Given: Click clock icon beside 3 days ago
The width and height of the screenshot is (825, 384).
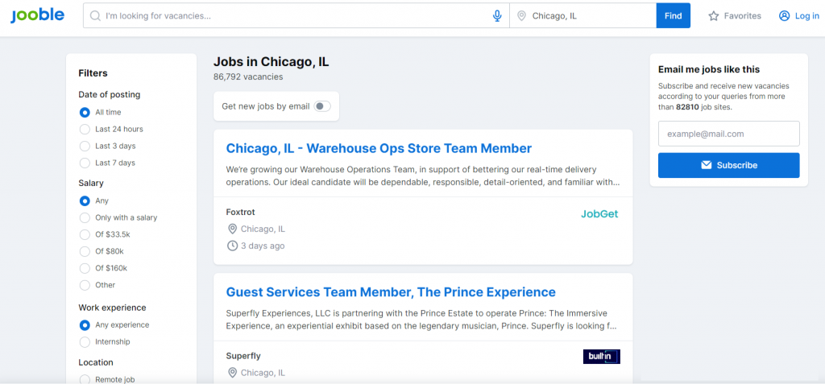Looking at the screenshot, I should pos(232,246).
